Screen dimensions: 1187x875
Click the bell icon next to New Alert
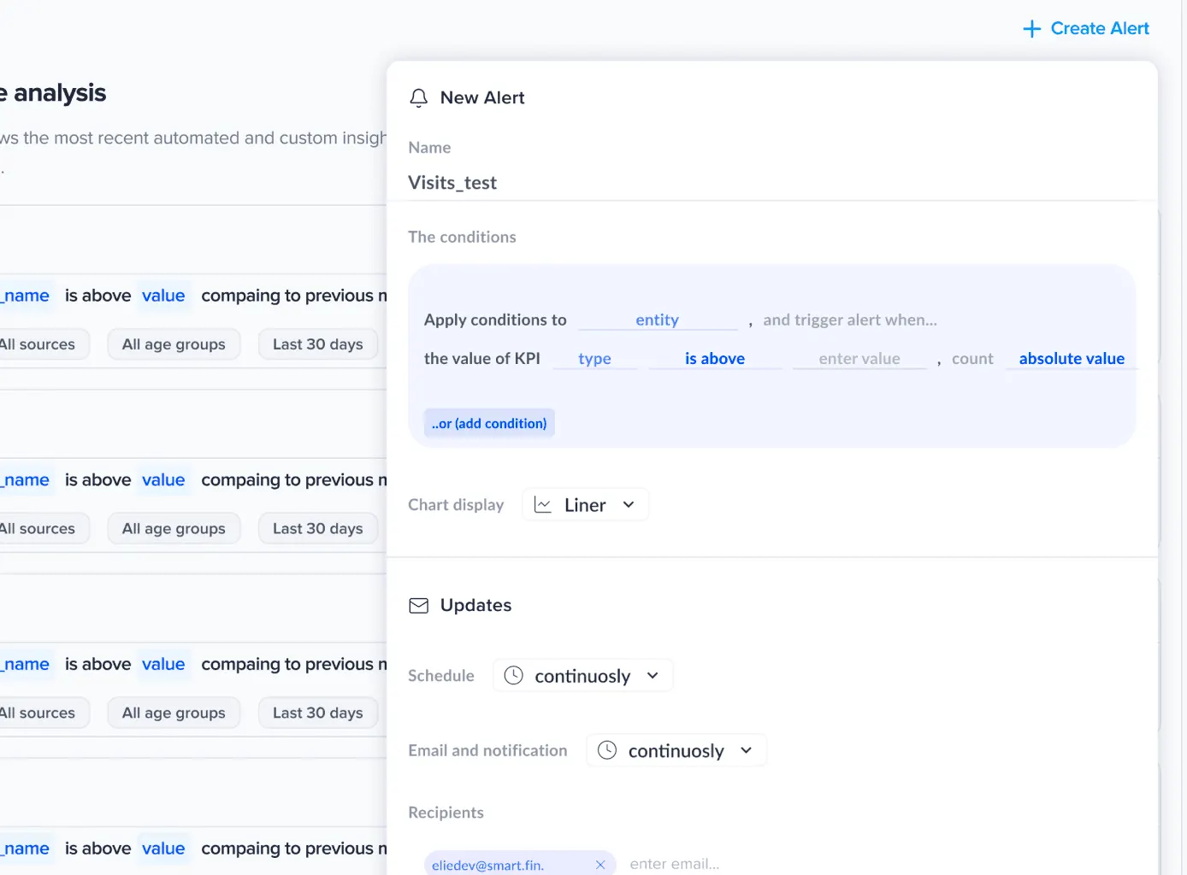click(418, 98)
